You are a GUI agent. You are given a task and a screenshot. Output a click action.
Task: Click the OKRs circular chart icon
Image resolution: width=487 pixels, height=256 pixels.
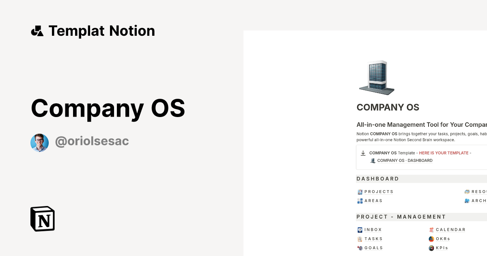click(431, 239)
